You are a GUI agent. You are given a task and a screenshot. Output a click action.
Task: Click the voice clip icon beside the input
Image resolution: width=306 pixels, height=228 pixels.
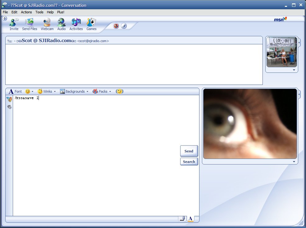pos(9,99)
